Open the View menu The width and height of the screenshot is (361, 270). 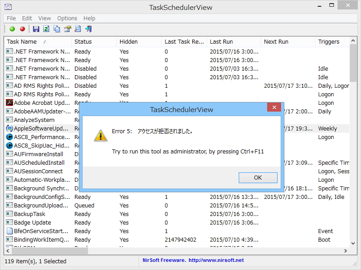[44, 18]
